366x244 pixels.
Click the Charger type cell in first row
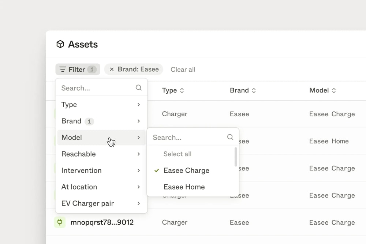click(x=175, y=114)
